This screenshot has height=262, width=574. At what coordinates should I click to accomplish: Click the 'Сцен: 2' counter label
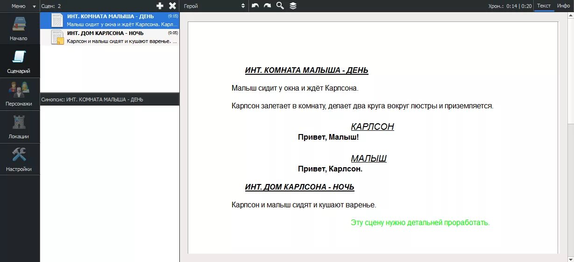point(51,6)
